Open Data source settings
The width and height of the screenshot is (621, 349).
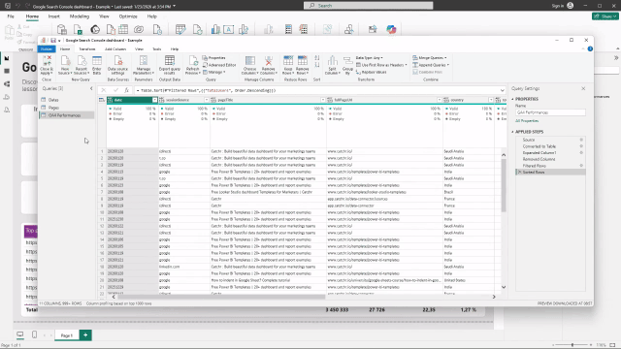117,65
